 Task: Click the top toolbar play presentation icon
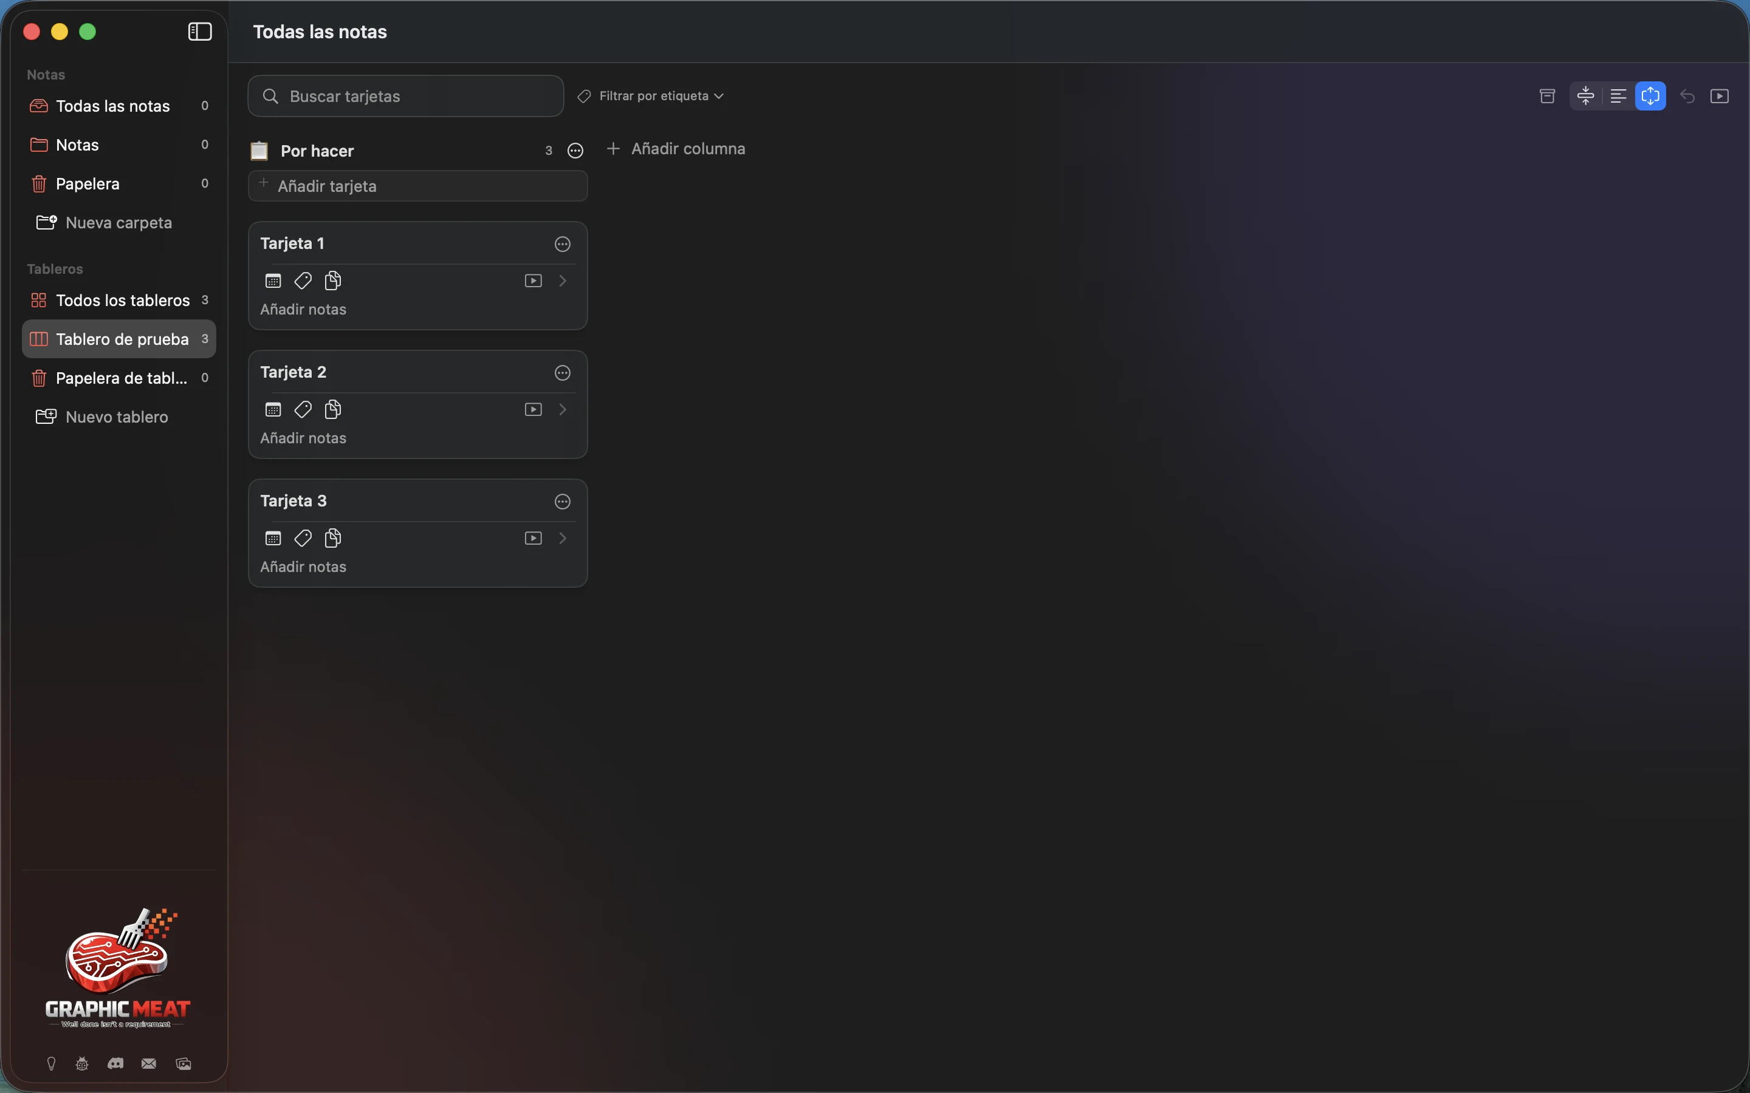(x=1719, y=96)
